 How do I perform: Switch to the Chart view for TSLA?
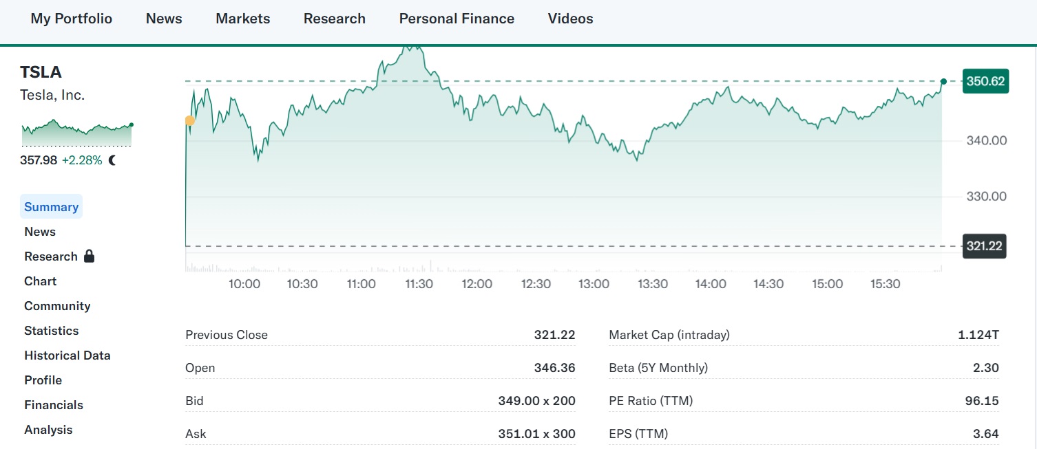tap(40, 281)
